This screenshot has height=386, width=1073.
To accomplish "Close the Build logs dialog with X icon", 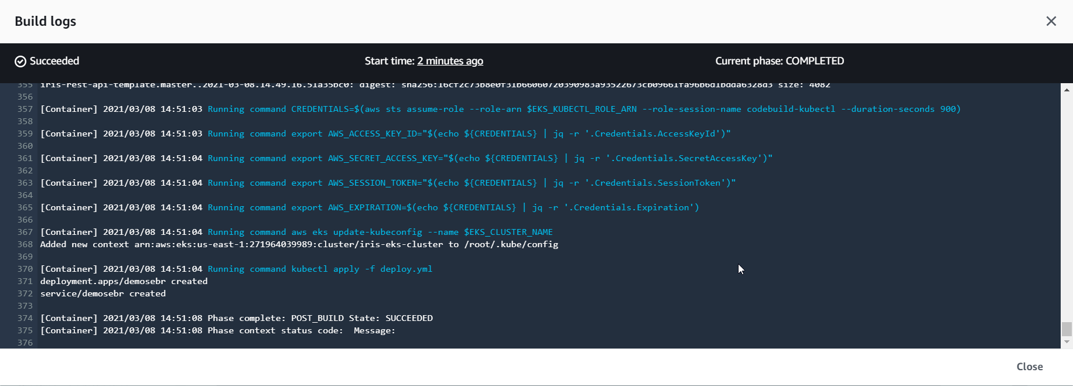I will 1051,21.
